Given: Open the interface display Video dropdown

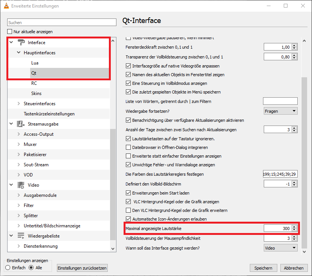Looking at the screenshot, I should pos(280,248).
